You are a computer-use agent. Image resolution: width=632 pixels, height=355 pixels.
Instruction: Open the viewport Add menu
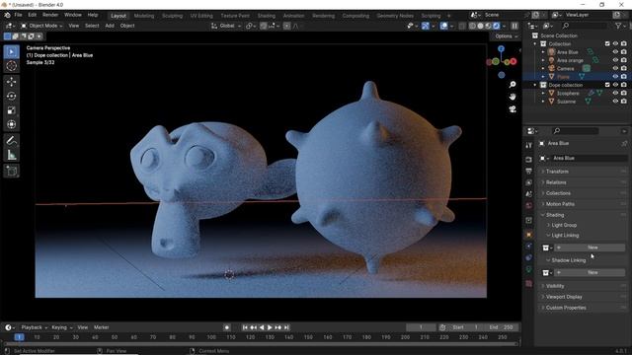click(x=110, y=26)
